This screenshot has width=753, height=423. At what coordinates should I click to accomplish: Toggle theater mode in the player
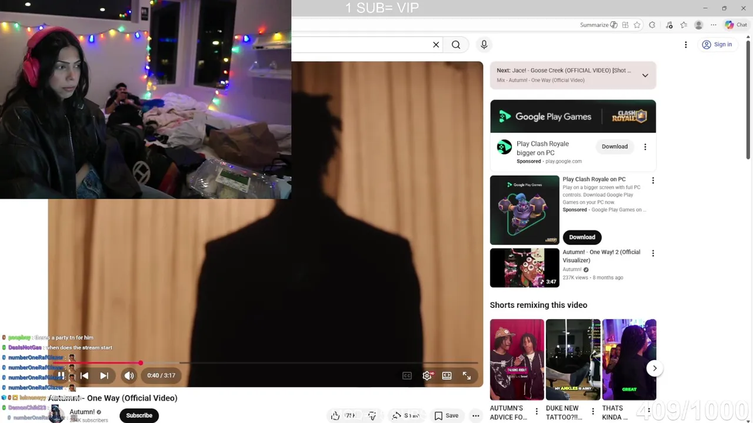[447, 375]
